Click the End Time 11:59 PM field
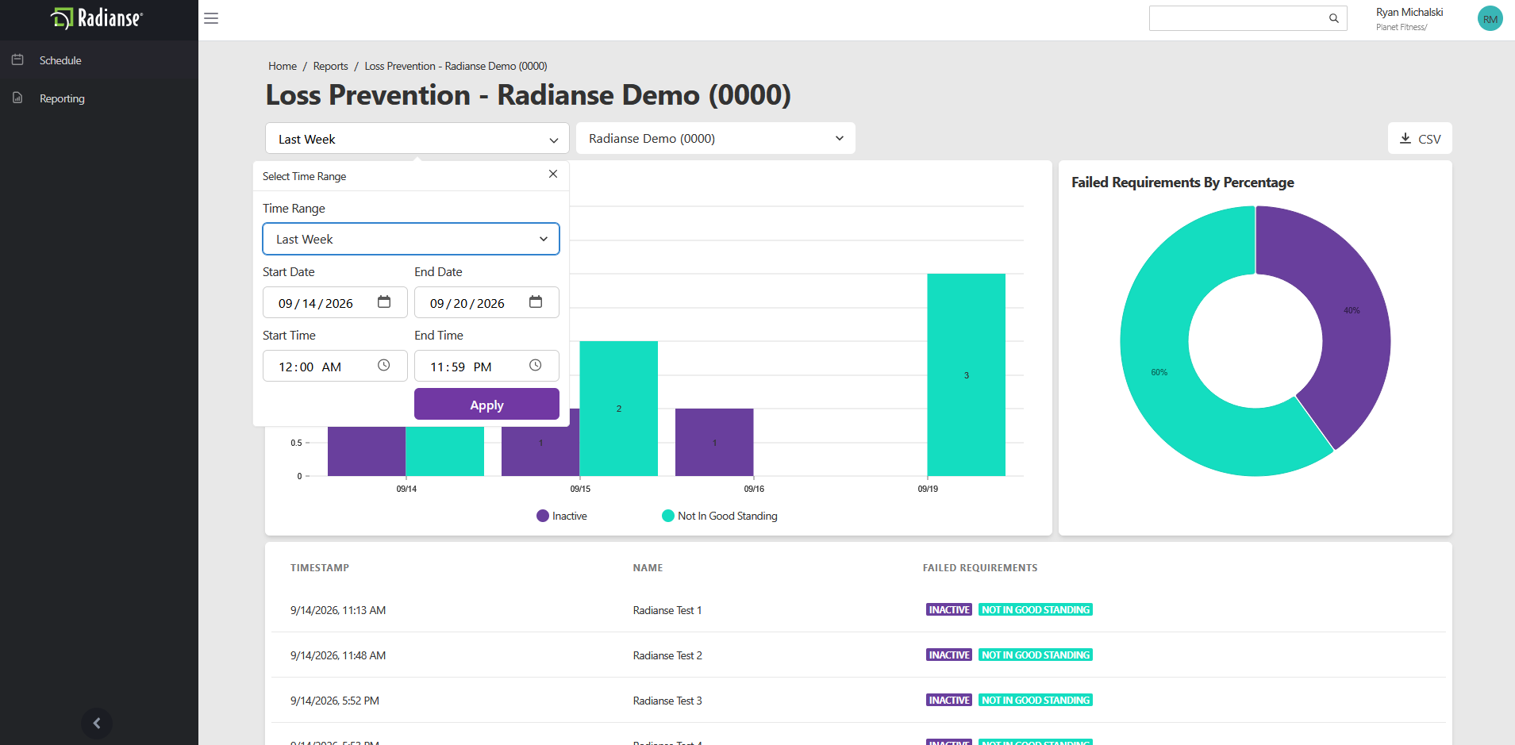 [486, 366]
